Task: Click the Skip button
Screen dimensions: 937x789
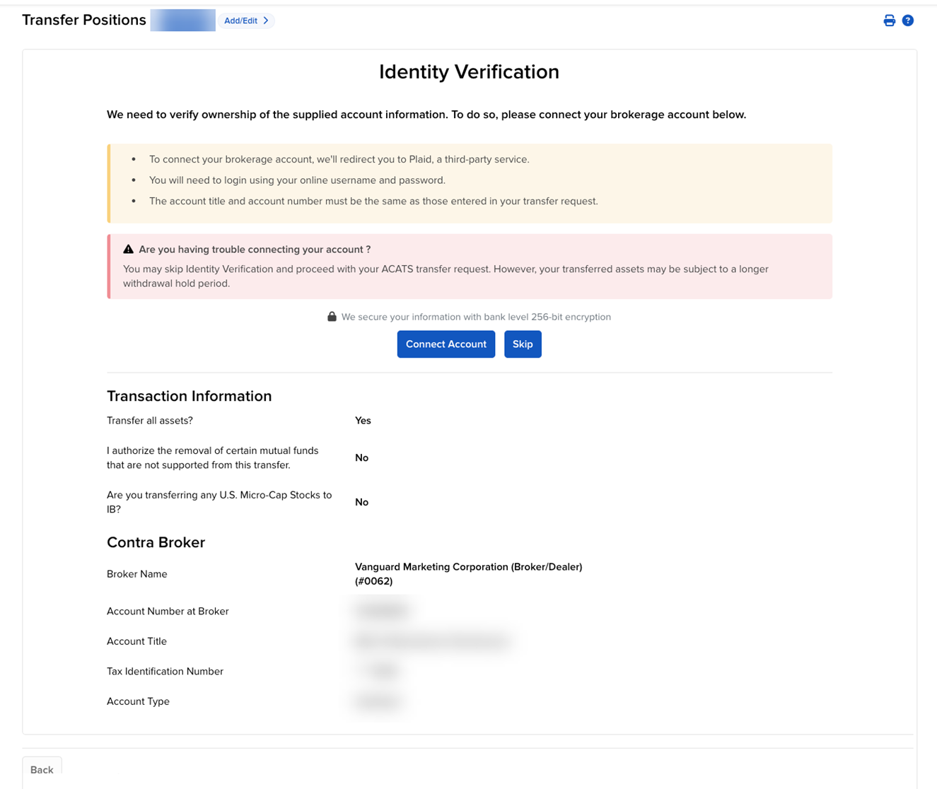Action: point(523,344)
